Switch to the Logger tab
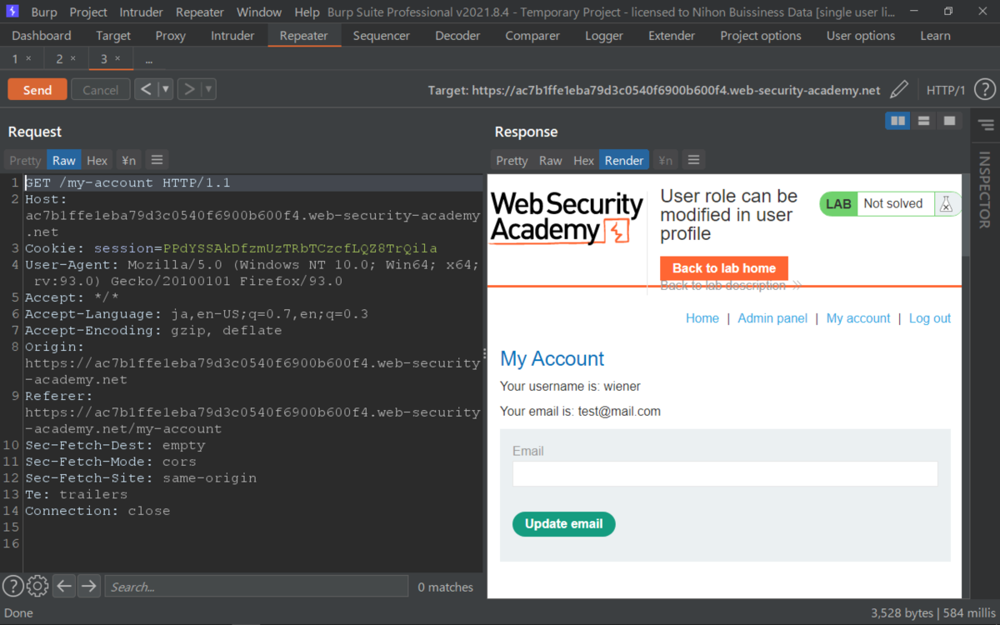The width and height of the screenshot is (1000, 625). pos(604,36)
